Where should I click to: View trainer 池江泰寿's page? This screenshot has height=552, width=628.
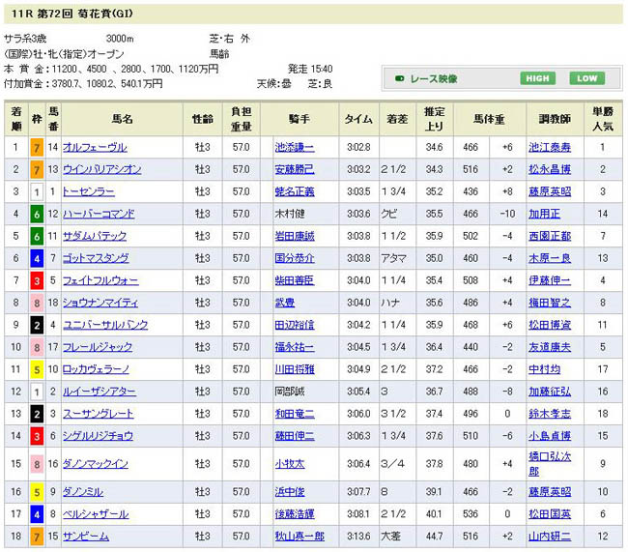551,147
